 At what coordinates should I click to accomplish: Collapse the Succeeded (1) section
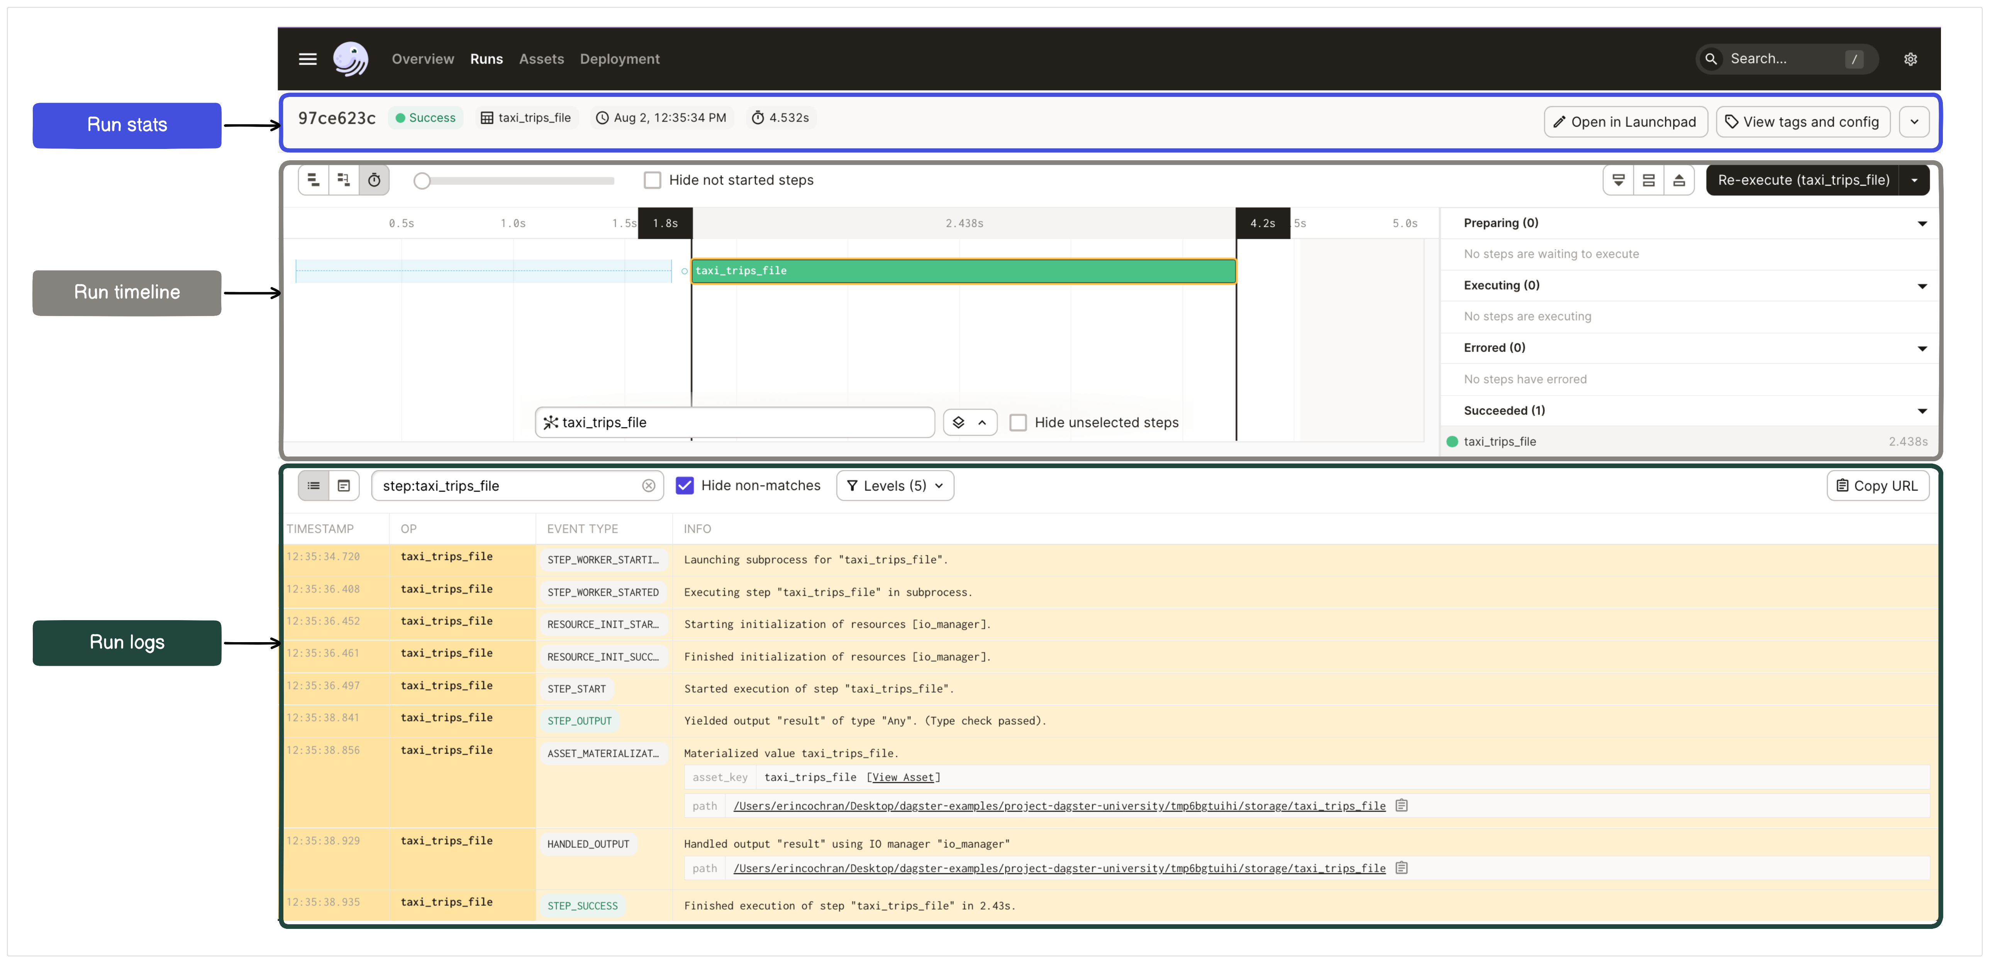click(1921, 411)
